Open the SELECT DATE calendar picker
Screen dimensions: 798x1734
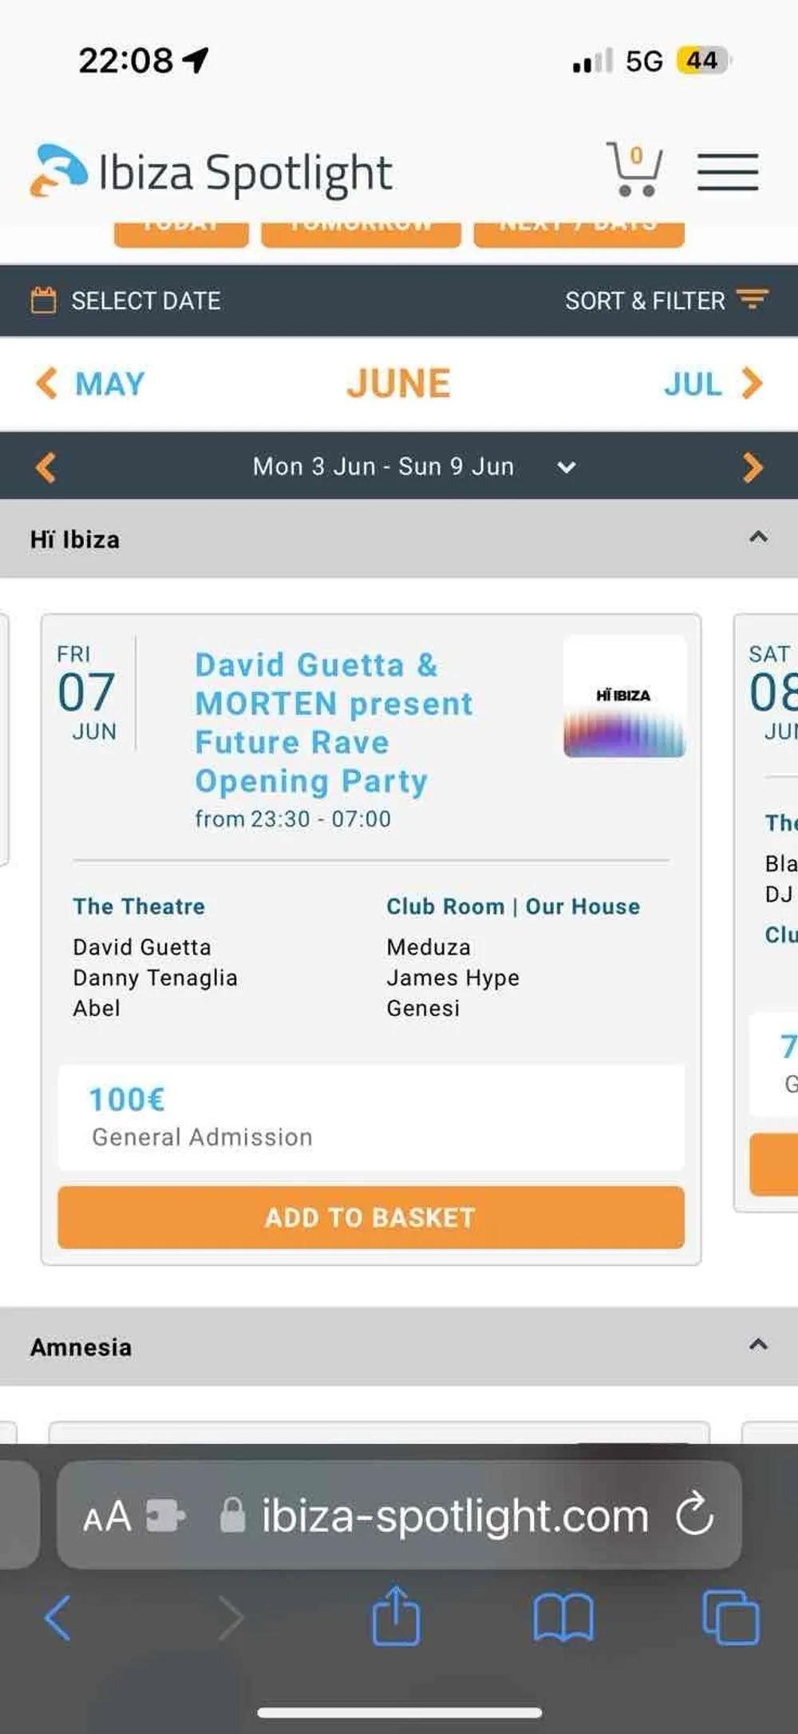click(x=126, y=300)
